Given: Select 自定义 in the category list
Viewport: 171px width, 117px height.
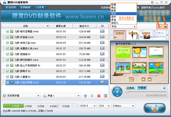Looking at the screenshot, I should 123,23.
